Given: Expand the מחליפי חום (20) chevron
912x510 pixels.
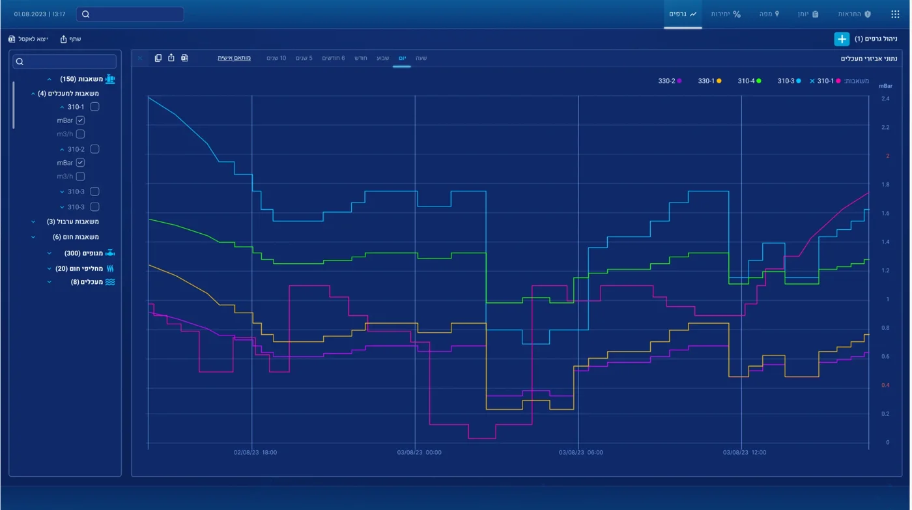Looking at the screenshot, I should click(x=49, y=268).
